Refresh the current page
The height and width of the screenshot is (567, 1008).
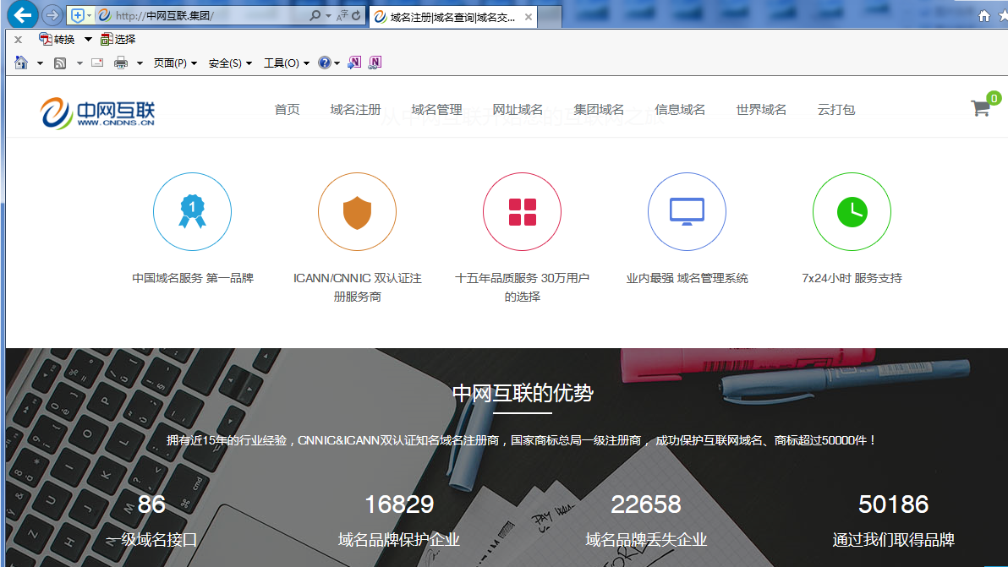click(x=356, y=15)
